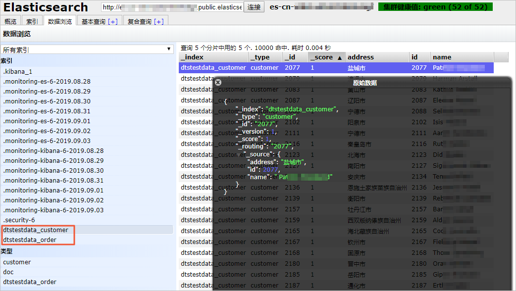Viewport: 516px width, 291px height.
Task: Add new basic query with [+]
Action: point(112,21)
